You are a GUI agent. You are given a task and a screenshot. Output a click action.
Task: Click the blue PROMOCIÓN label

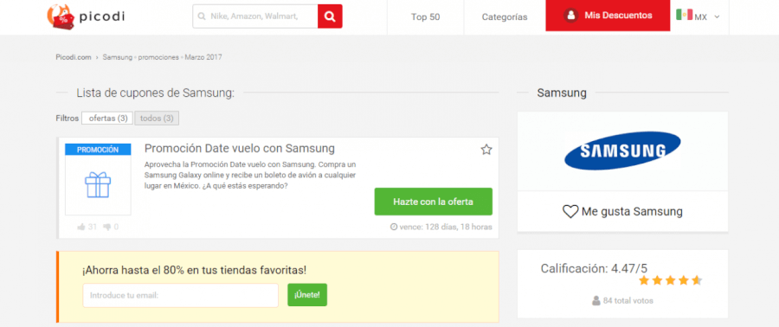(x=98, y=150)
